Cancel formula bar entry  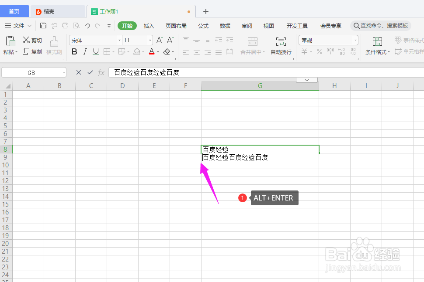coord(79,72)
